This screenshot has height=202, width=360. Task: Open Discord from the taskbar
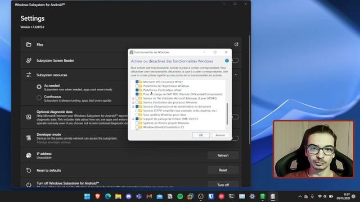129,196
